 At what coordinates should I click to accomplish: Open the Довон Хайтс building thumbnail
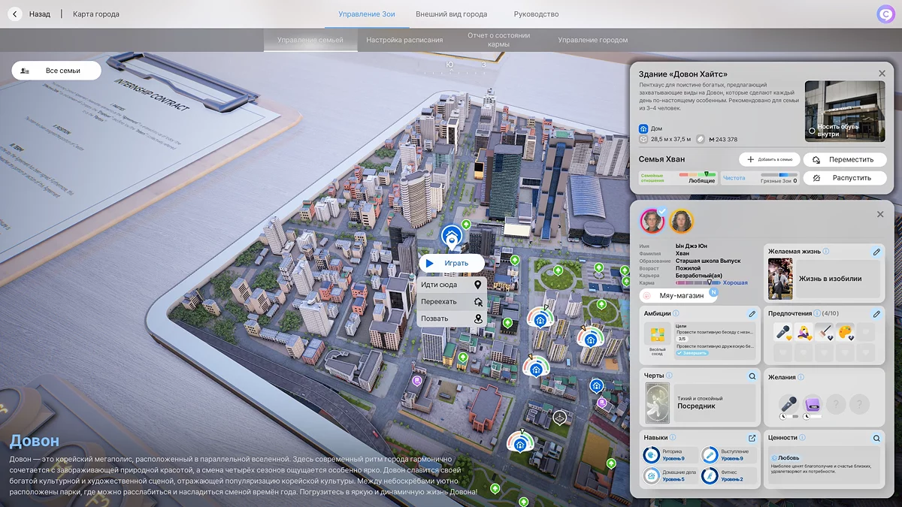pyautogui.click(x=844, y=111)
